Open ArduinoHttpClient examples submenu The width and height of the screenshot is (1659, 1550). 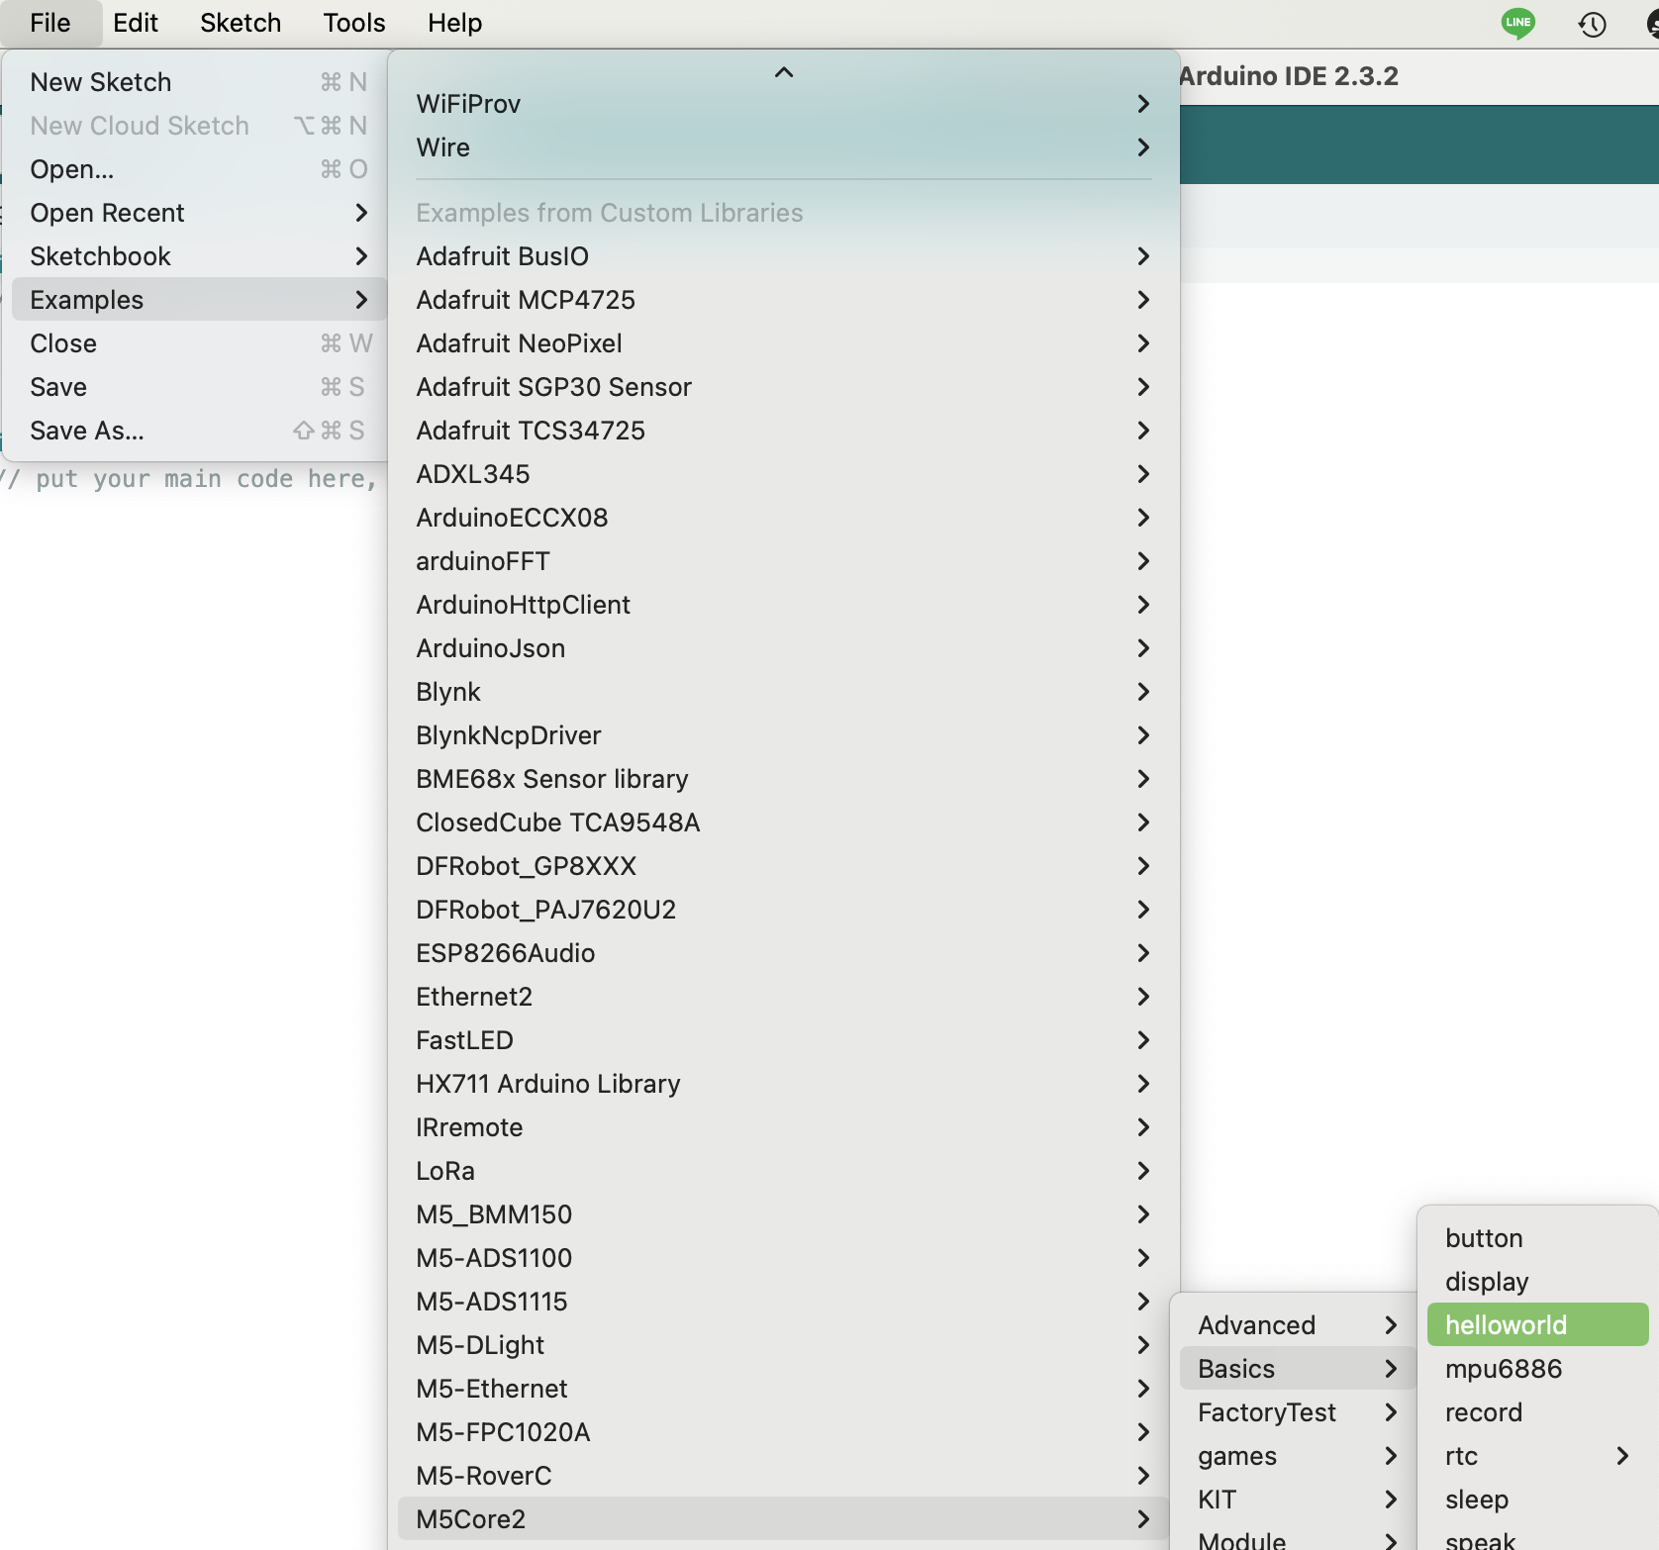783,605
